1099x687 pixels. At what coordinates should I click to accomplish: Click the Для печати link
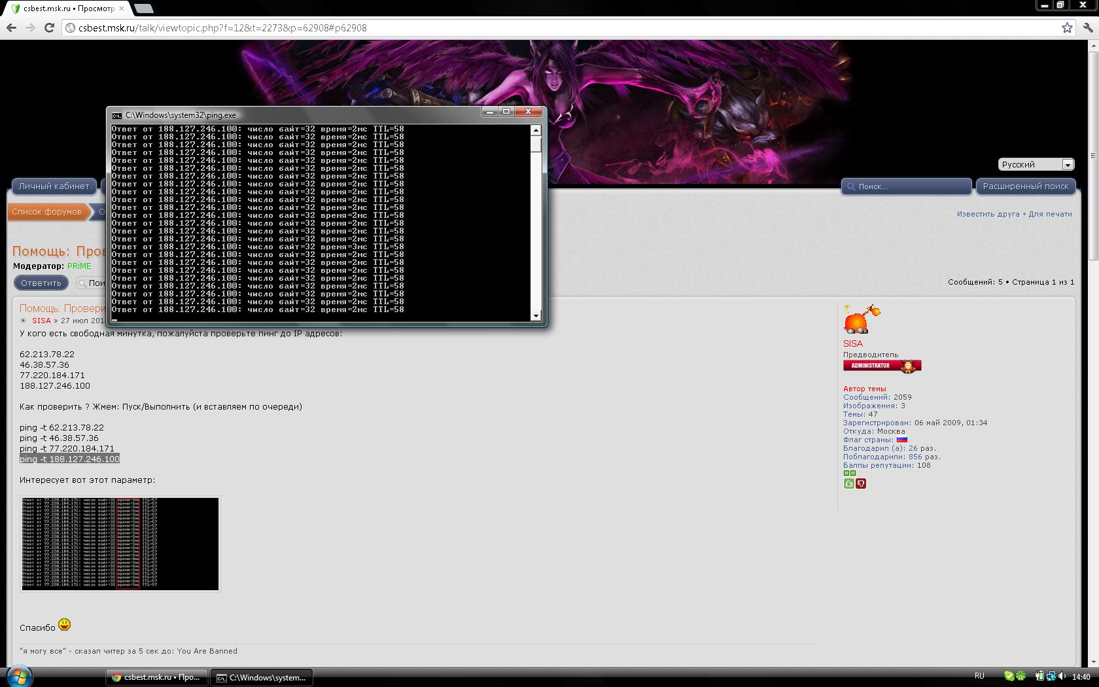[x=1050, y=214]
